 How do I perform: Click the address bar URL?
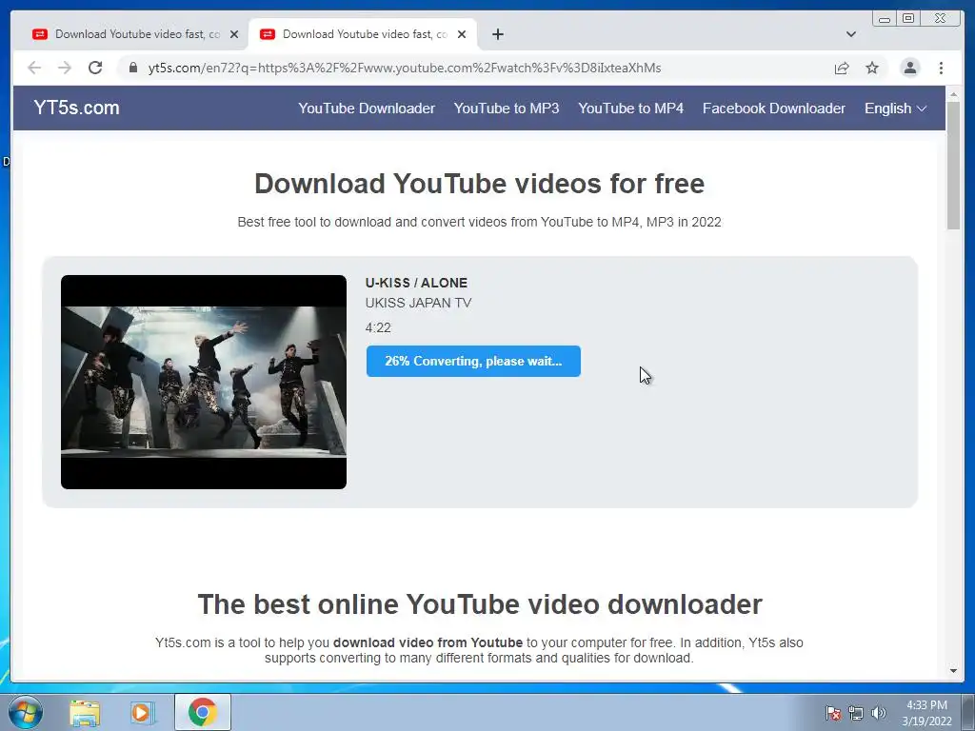tap(404, 68)
